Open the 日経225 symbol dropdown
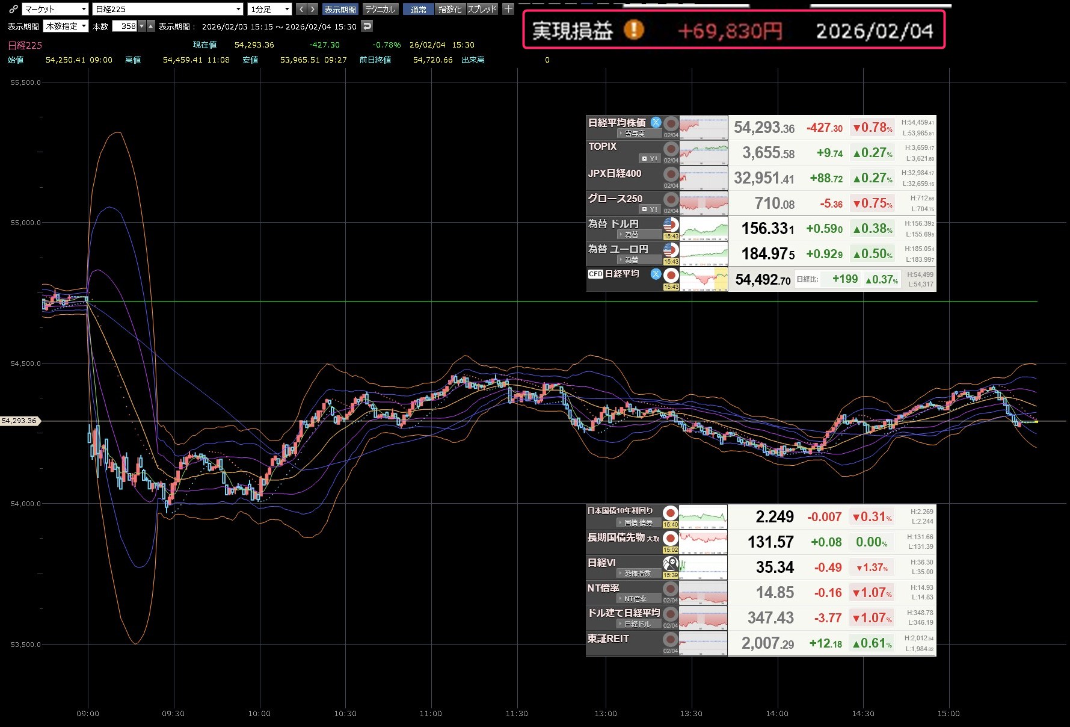Viewport: 1070px width, 727px height. [168, 9]
